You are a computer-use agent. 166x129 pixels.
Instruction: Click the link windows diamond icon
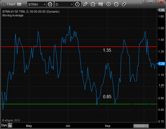(x=124, y=4)
